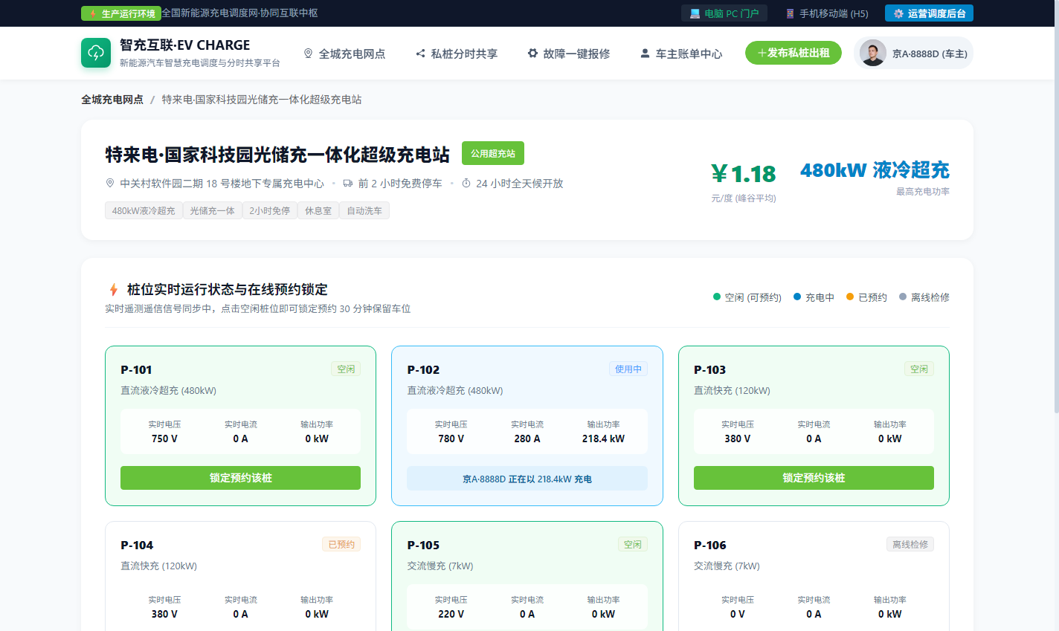The width and height of the screenshot is (1059, 631).
Task: Click the blue 充电中 legend dot
Action: pyautogui.click(x=797, y=297)
